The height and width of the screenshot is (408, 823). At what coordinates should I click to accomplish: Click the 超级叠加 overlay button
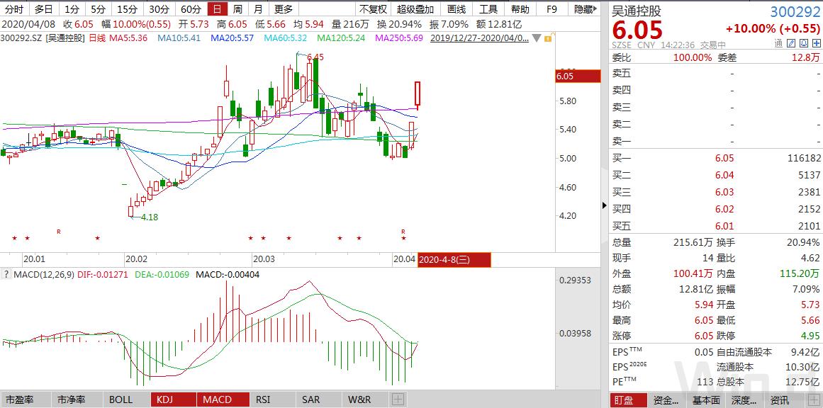tap(415, 9)
